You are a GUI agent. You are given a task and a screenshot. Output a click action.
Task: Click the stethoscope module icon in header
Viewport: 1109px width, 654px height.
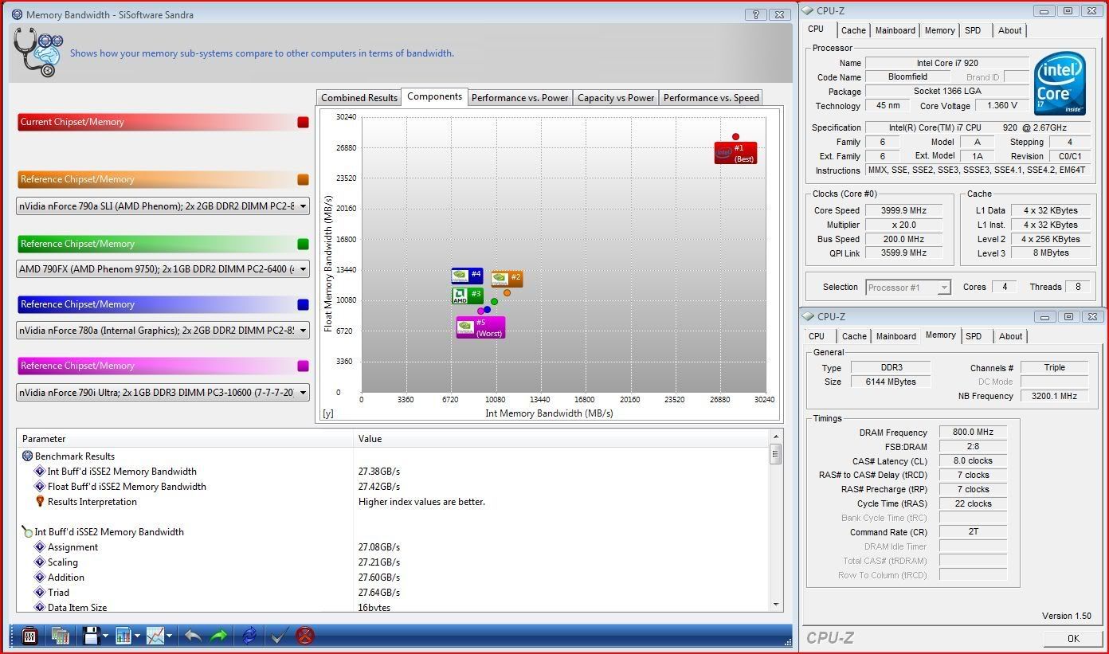point(37,53)
